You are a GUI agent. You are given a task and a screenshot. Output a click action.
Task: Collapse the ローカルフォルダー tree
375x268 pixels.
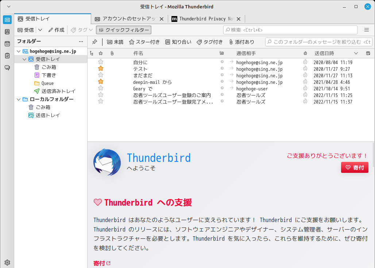click(19, 100)
